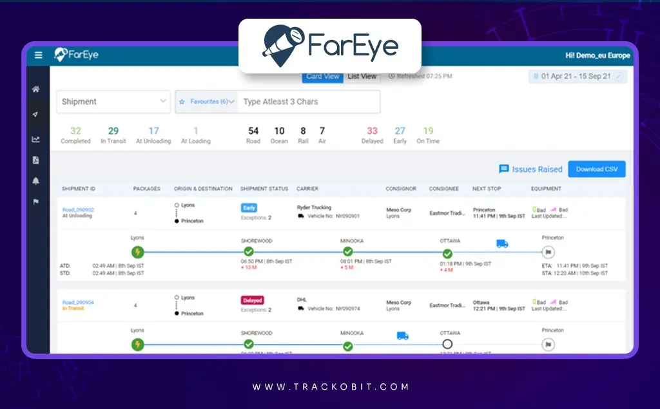Open the Road_090902 shipment link
This screenshot has height=409, width=660.
pos(77,210)
